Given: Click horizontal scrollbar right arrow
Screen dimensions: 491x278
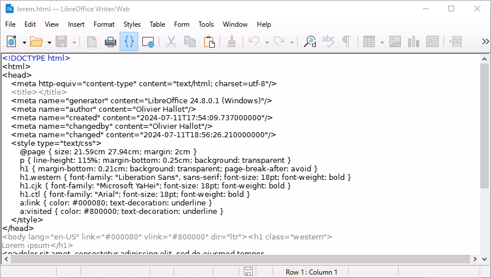Looking at the screenshot, I should pos(475,259).
